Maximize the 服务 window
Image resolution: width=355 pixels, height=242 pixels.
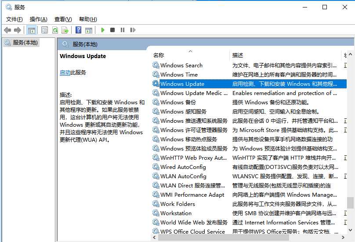324,7
